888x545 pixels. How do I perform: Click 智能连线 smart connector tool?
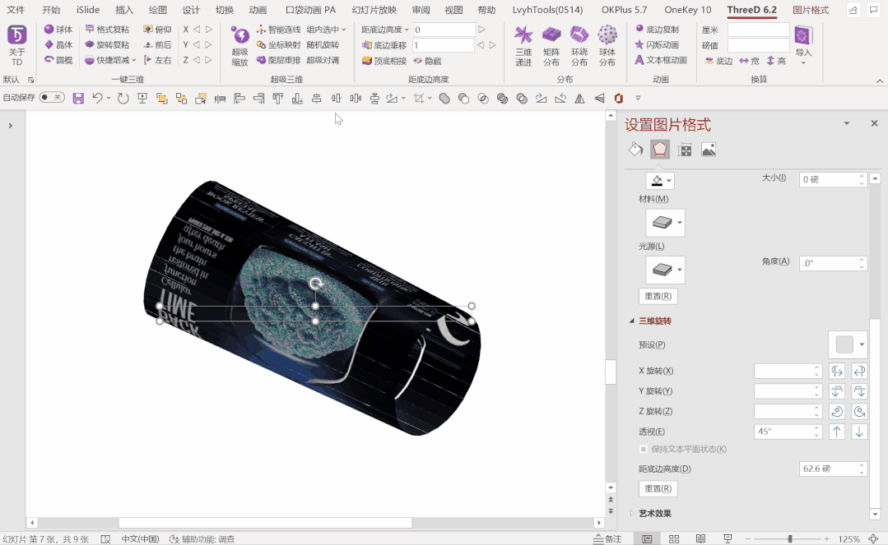click(279, 29)
